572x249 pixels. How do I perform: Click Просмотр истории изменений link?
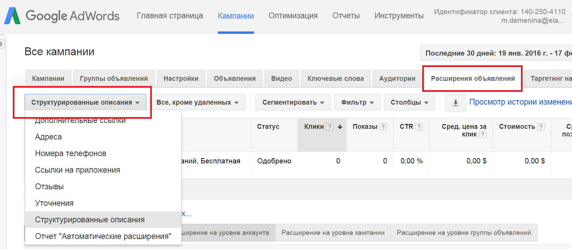point(520,102)
